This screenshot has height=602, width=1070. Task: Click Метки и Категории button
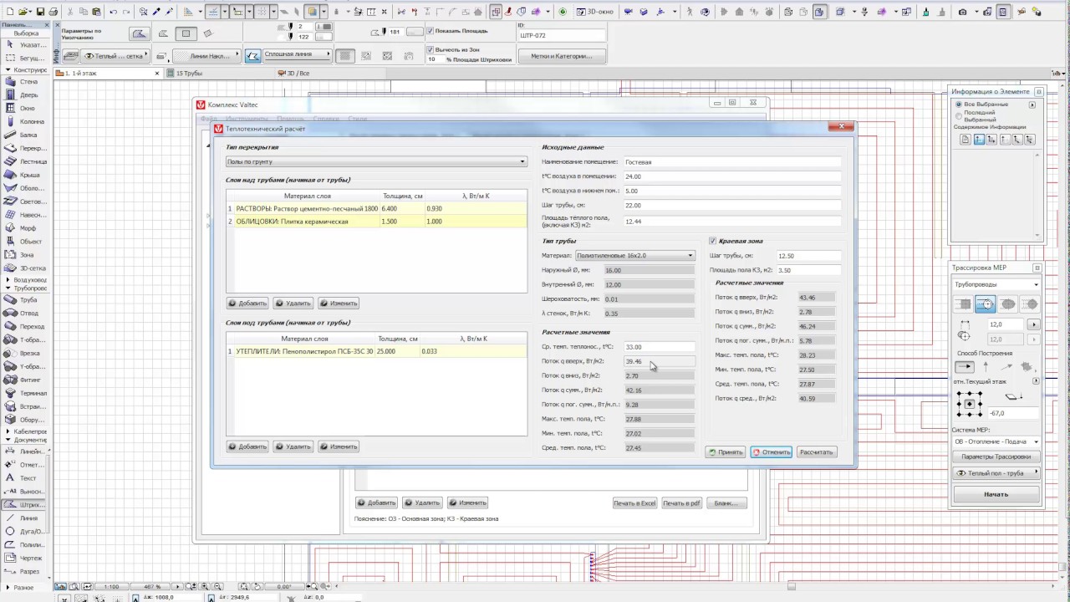click(x=561, y=56)
